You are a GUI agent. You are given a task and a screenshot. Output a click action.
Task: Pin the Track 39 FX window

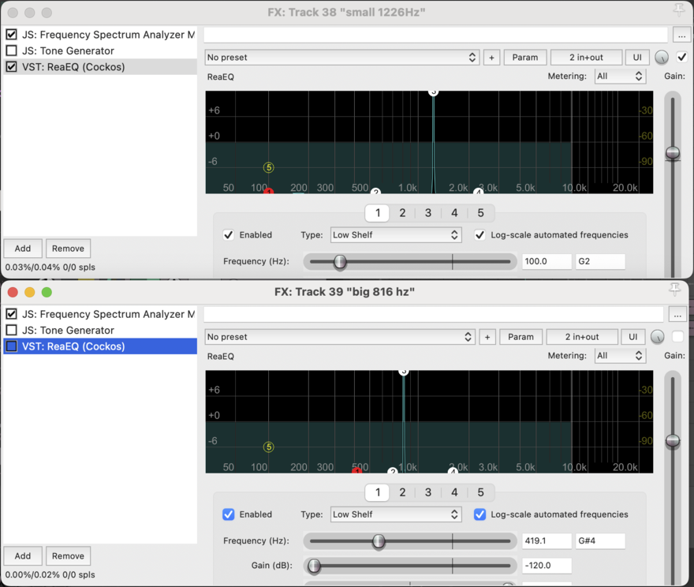(x=674, y=289)
